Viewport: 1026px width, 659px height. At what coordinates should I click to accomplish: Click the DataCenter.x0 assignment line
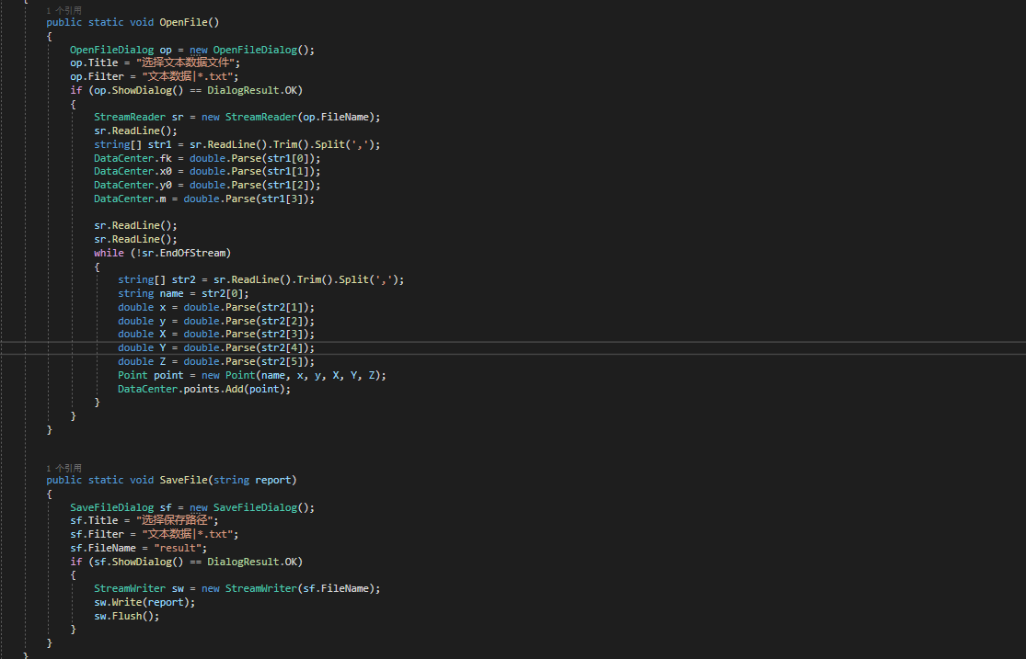[207, 171]
